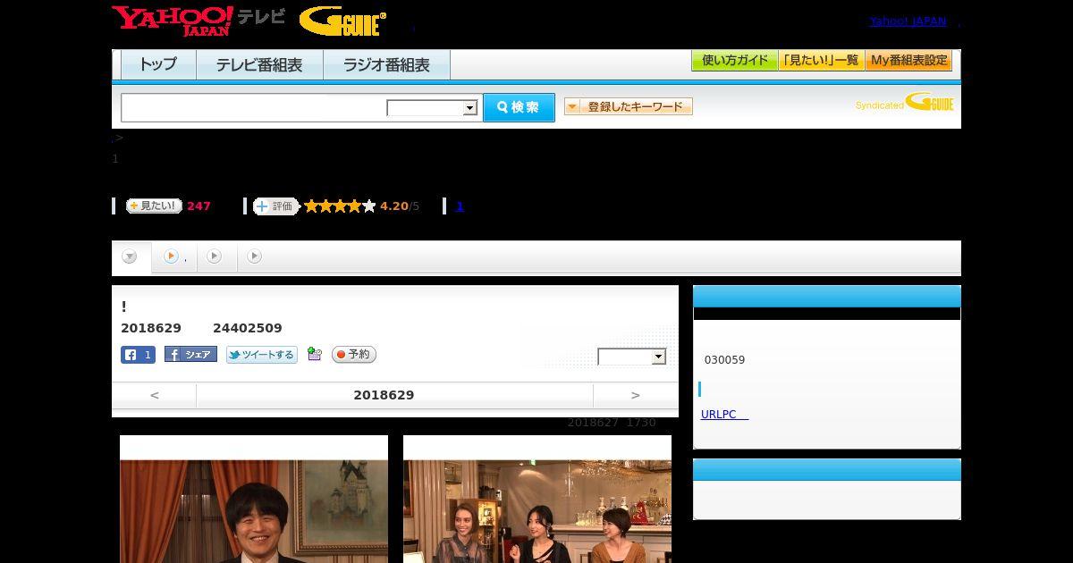Click the Facebook シェア button
The width and height of the screenshot is (1073, 563).
tap(190, 355)
